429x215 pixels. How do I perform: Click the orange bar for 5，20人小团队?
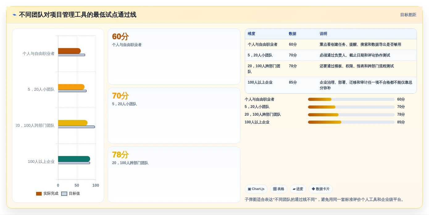pyautogui.click(x=71, y=87)
